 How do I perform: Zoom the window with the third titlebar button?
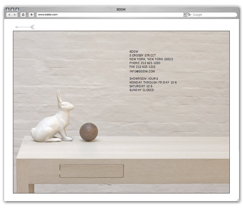[17, 9]
